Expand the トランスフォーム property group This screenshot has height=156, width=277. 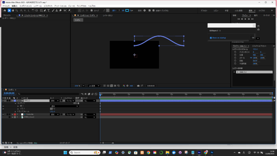[x=15, y=111]
